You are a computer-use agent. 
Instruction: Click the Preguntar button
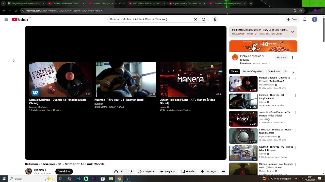(168, 171)
